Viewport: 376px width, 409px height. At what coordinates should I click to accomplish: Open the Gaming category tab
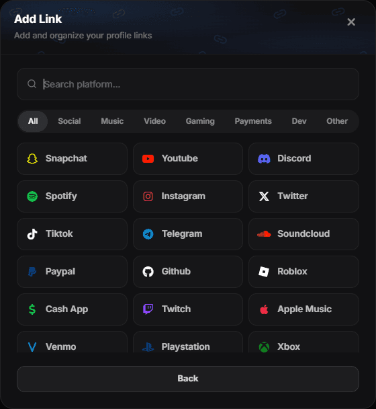click(x=200, y=121)
